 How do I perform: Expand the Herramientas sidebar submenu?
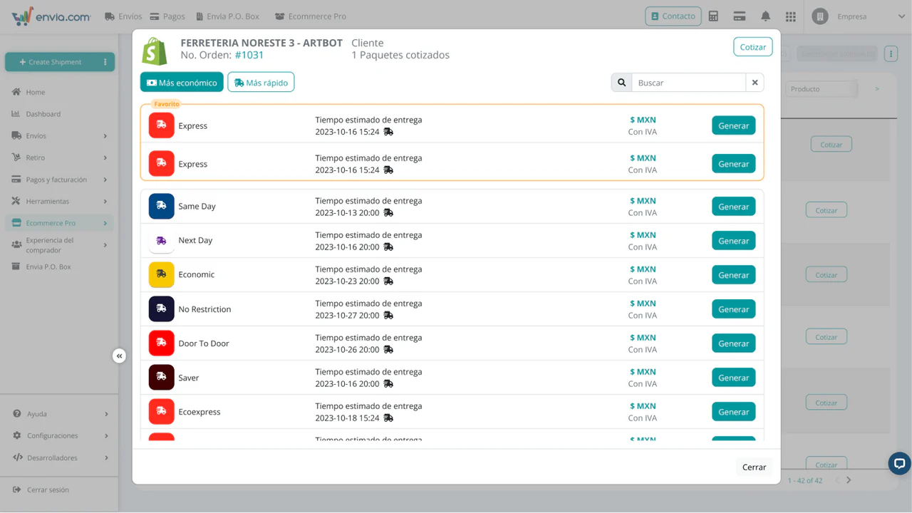tap(105, 202)
